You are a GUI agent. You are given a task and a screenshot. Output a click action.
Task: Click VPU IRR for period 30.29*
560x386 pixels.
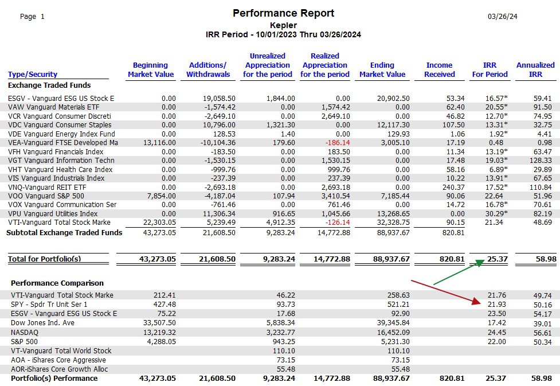click(x=496, y=213)
